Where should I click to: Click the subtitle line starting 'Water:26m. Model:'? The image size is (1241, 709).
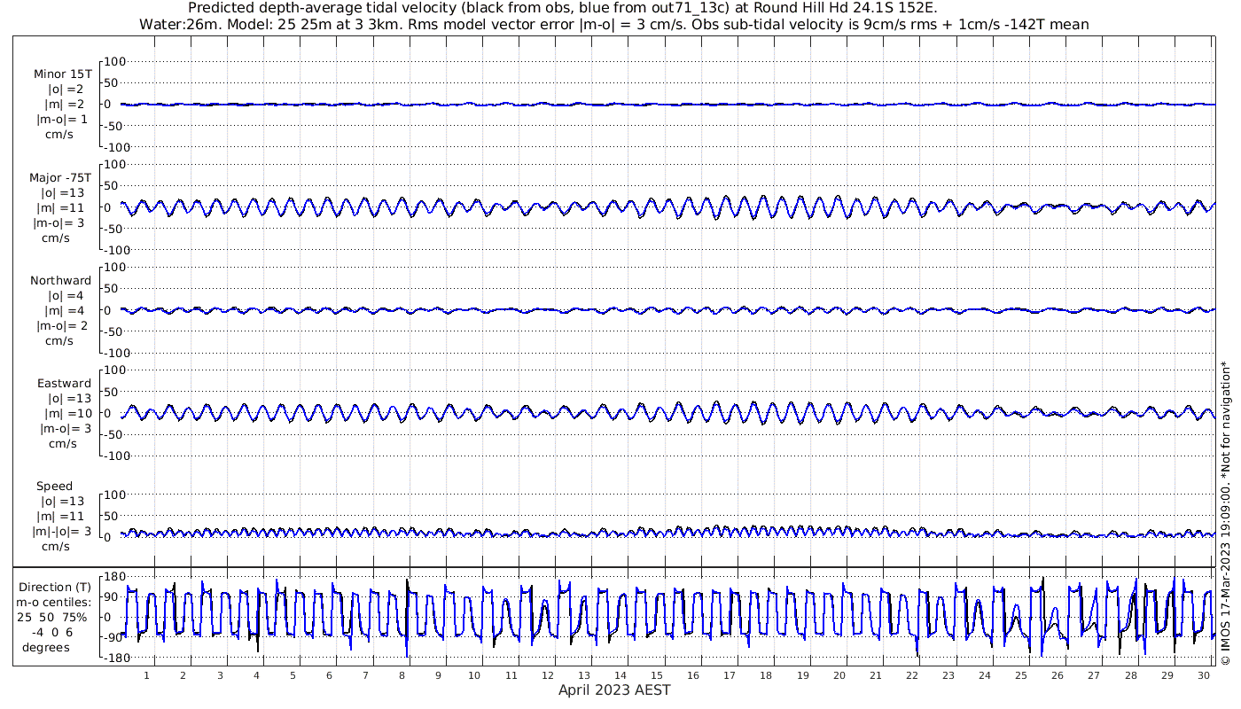tap(614, 25)
